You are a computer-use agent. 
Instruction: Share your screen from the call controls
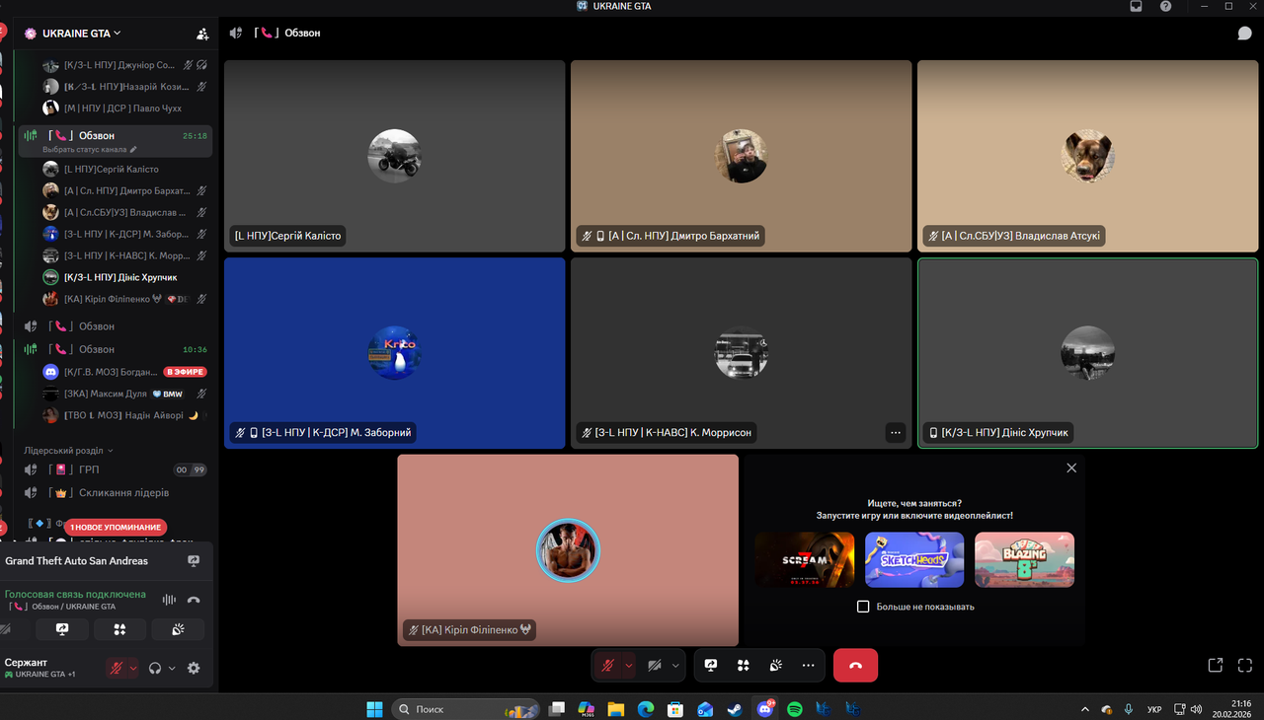pyautogui.click(x=710, y=666)
